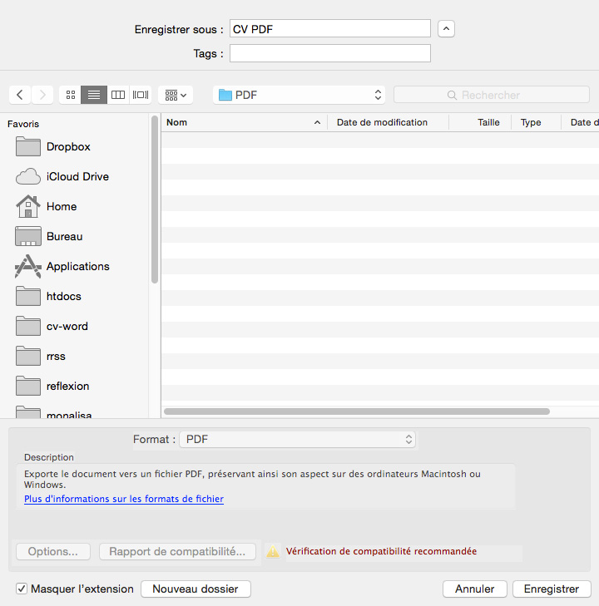Click the Date column header at far right

coord(580,122)
